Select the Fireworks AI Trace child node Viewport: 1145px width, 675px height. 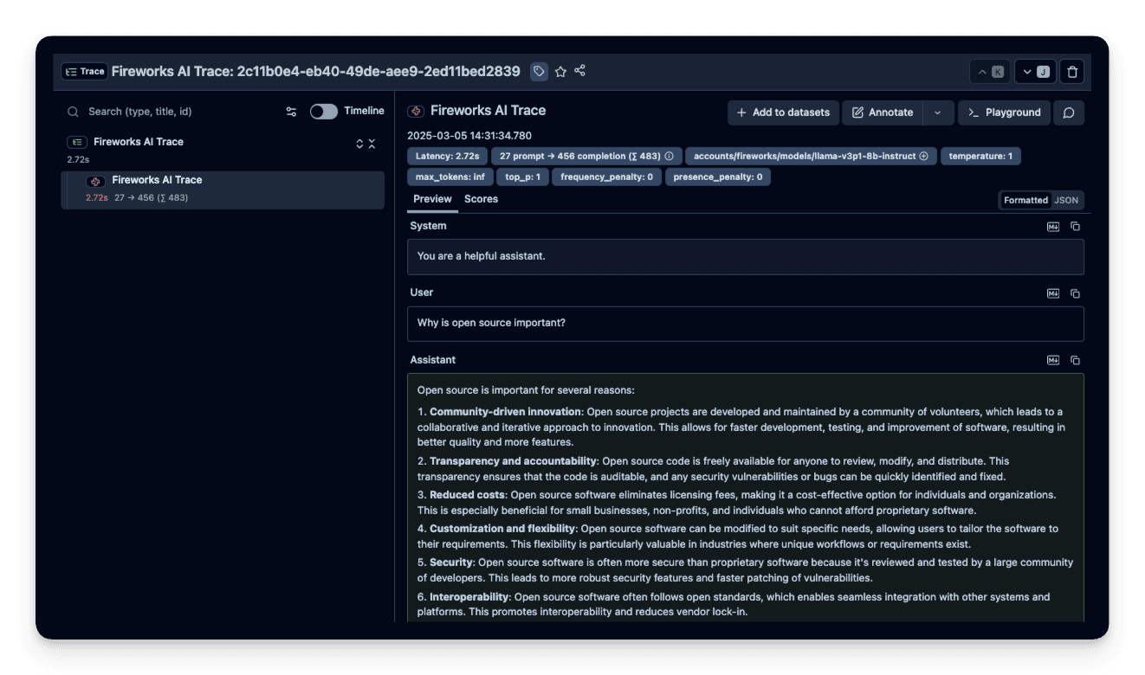coord(157,180)
